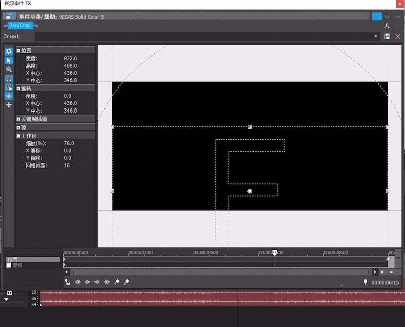This screenshot has width=405, height=327.
Task: Click the X 偏移 value 0.0
Action: (67, 151)
